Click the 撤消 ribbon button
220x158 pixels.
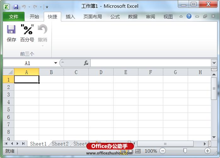pos(43,33)
